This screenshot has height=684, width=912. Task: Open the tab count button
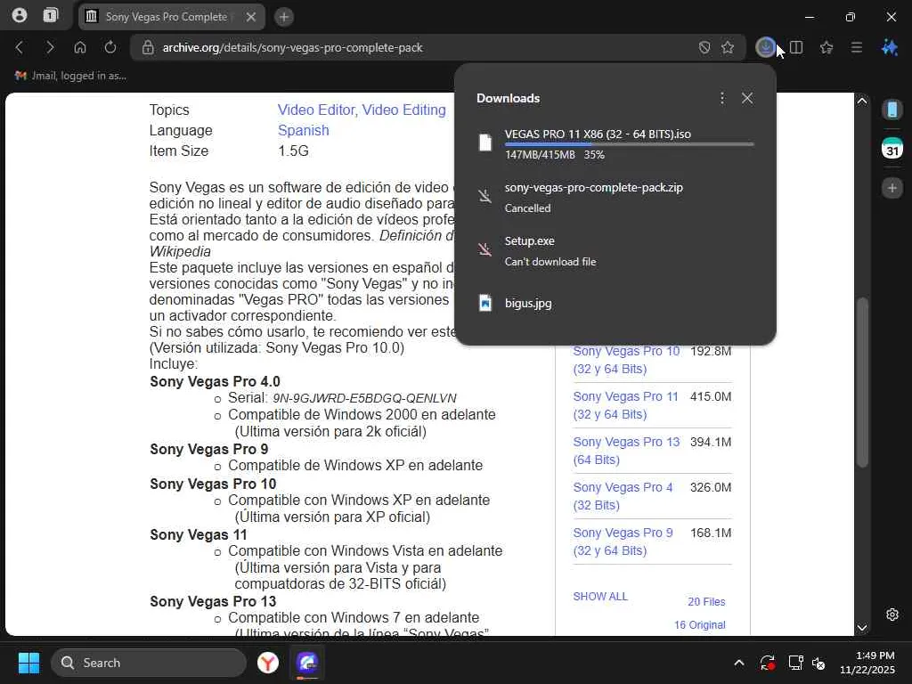tap(51, 16)
